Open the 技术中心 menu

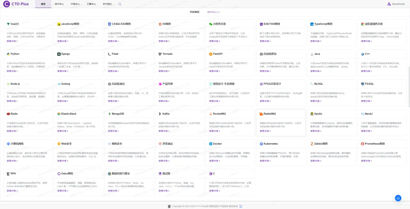(59, 4)
